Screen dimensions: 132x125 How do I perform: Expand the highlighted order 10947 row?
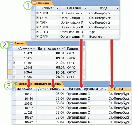[x=14, y=72]
